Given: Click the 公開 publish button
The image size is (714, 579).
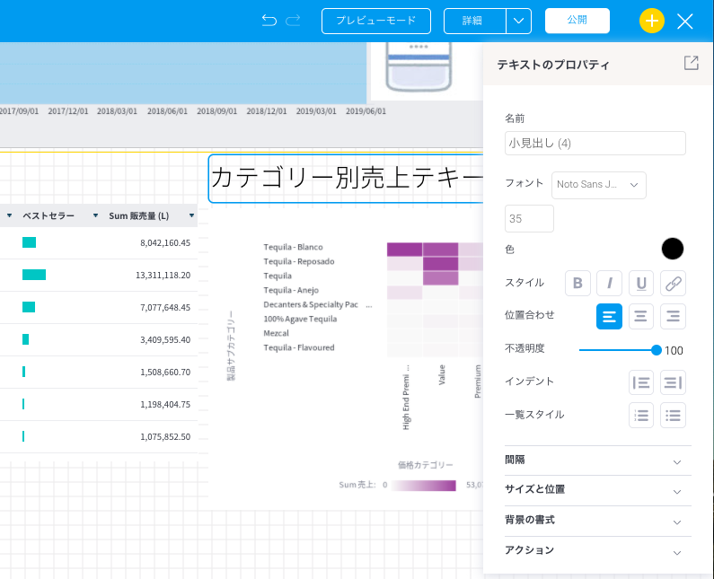Looking at the screenshot, I should coord(577,21).
